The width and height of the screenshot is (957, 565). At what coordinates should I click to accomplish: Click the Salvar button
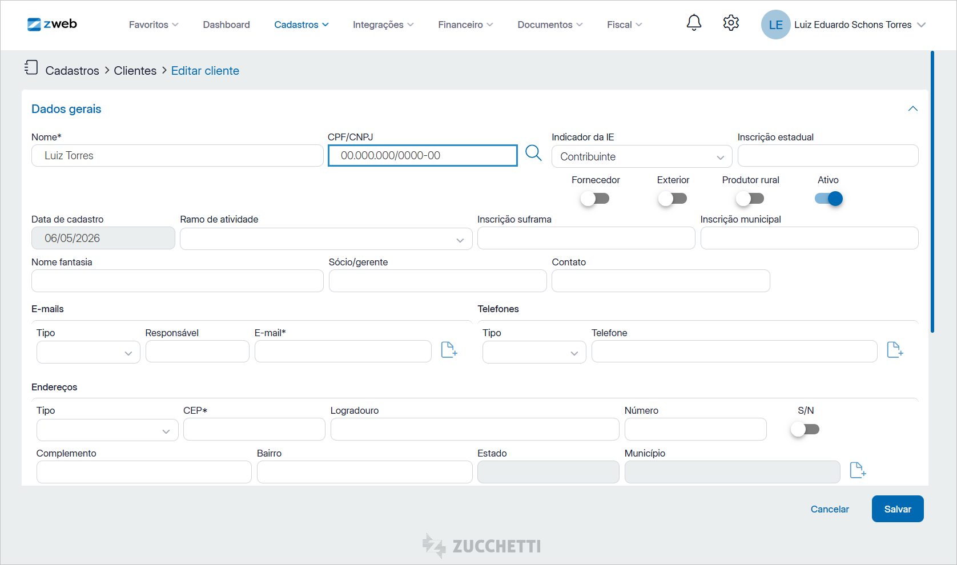coord(898,509)
